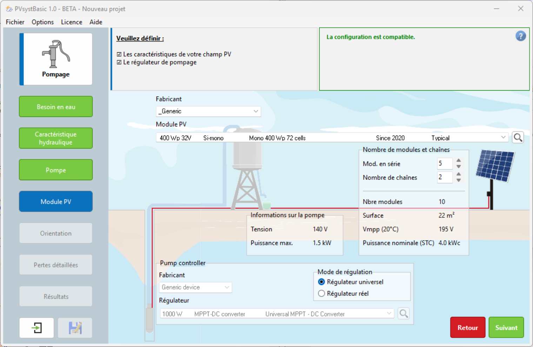The height and width of the screenshot is (347, 533).
Task: Click the Puissance max. 1.5 kW value
Action: (x=322, y=243)
